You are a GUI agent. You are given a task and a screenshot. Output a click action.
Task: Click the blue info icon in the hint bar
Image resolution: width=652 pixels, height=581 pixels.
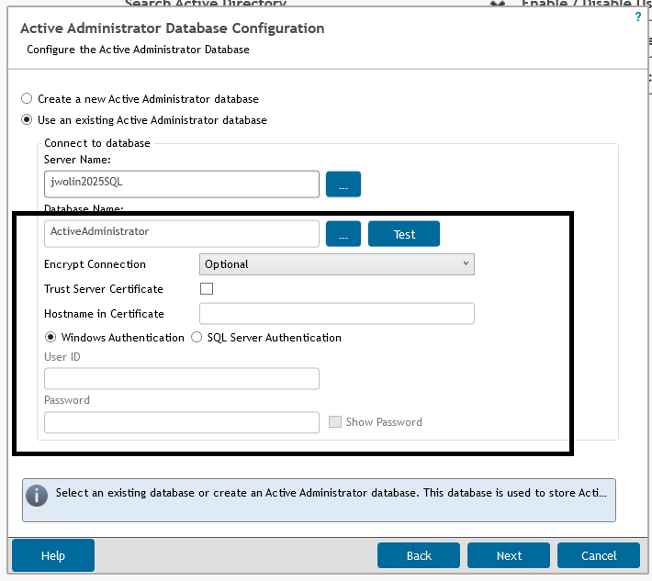pos(37,496)
